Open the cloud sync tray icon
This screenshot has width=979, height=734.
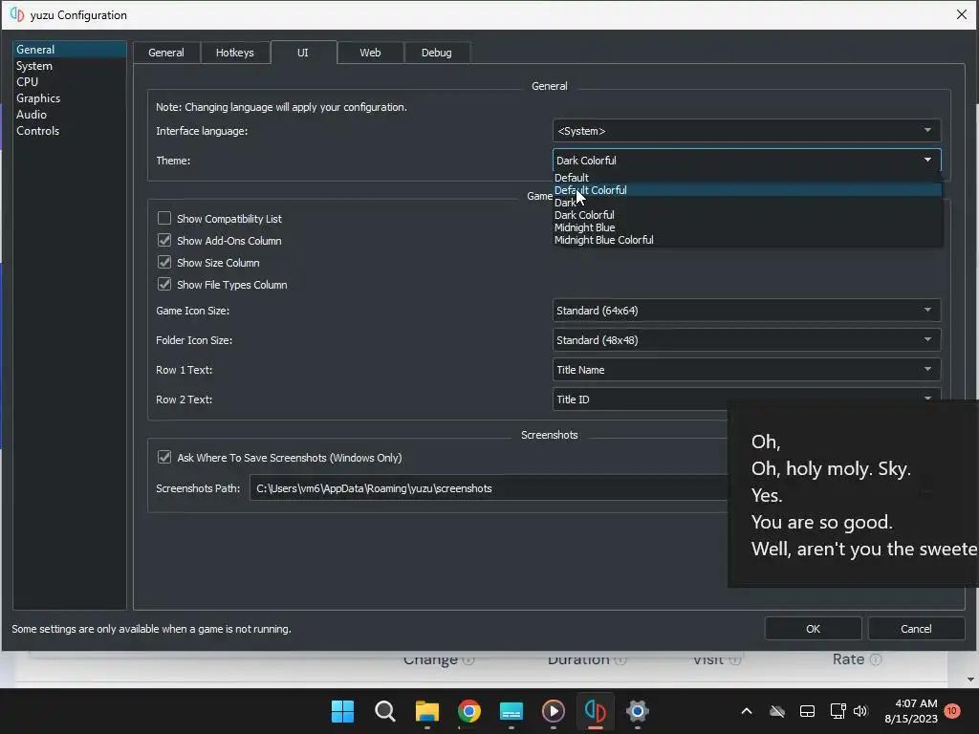pyautogui.click(x=776, y=711)
